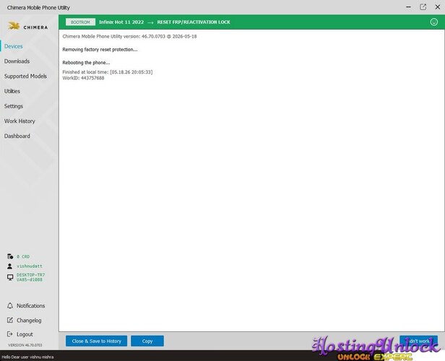The width and height of the screenshot is (445, 361).
Task: Click the Chimera logo icon
Action: pos(14,26)
